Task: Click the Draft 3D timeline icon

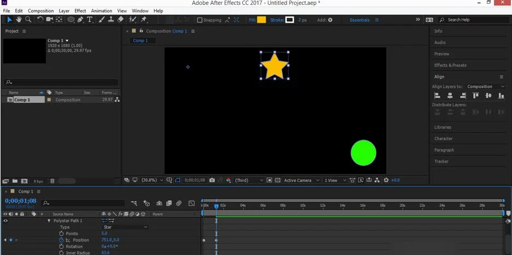Action: point(147,203)
